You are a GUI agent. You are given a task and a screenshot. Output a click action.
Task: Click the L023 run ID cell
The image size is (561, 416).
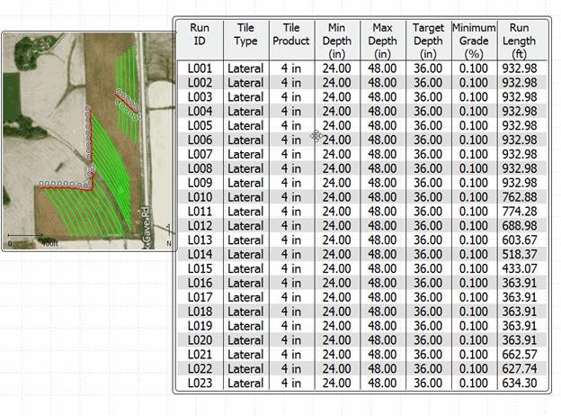(200, 384)
